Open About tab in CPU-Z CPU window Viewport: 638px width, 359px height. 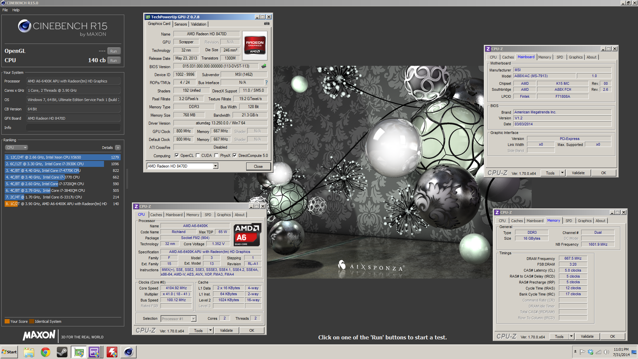click(240, 215)
